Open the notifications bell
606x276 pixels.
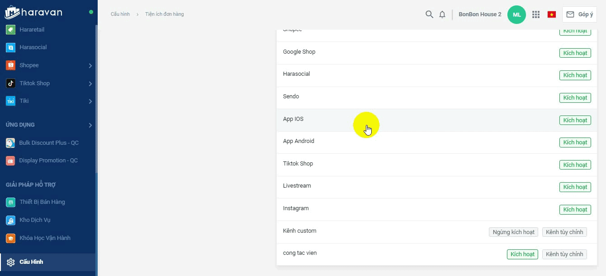(x=442, y=14)
